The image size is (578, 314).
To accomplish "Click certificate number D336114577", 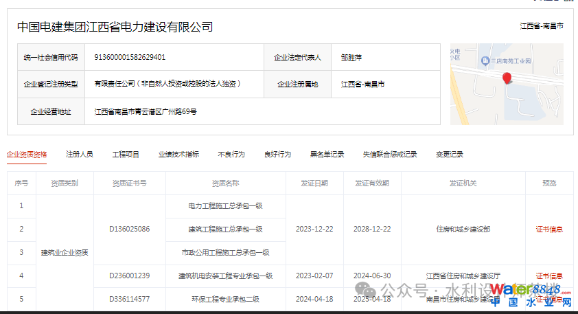I will click(x=130, y=299).
